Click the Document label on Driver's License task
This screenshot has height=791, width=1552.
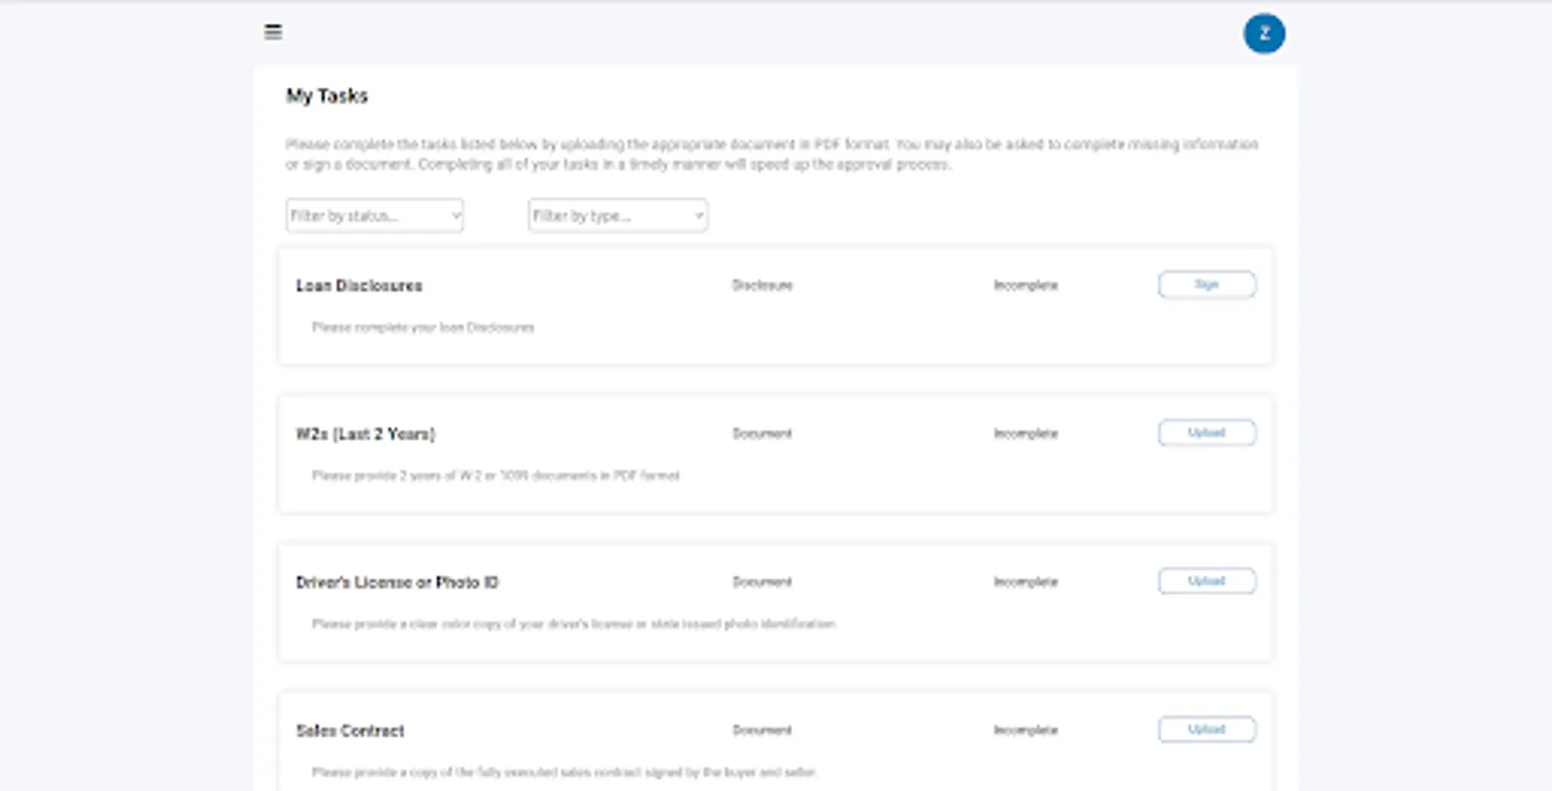point(763,581)
